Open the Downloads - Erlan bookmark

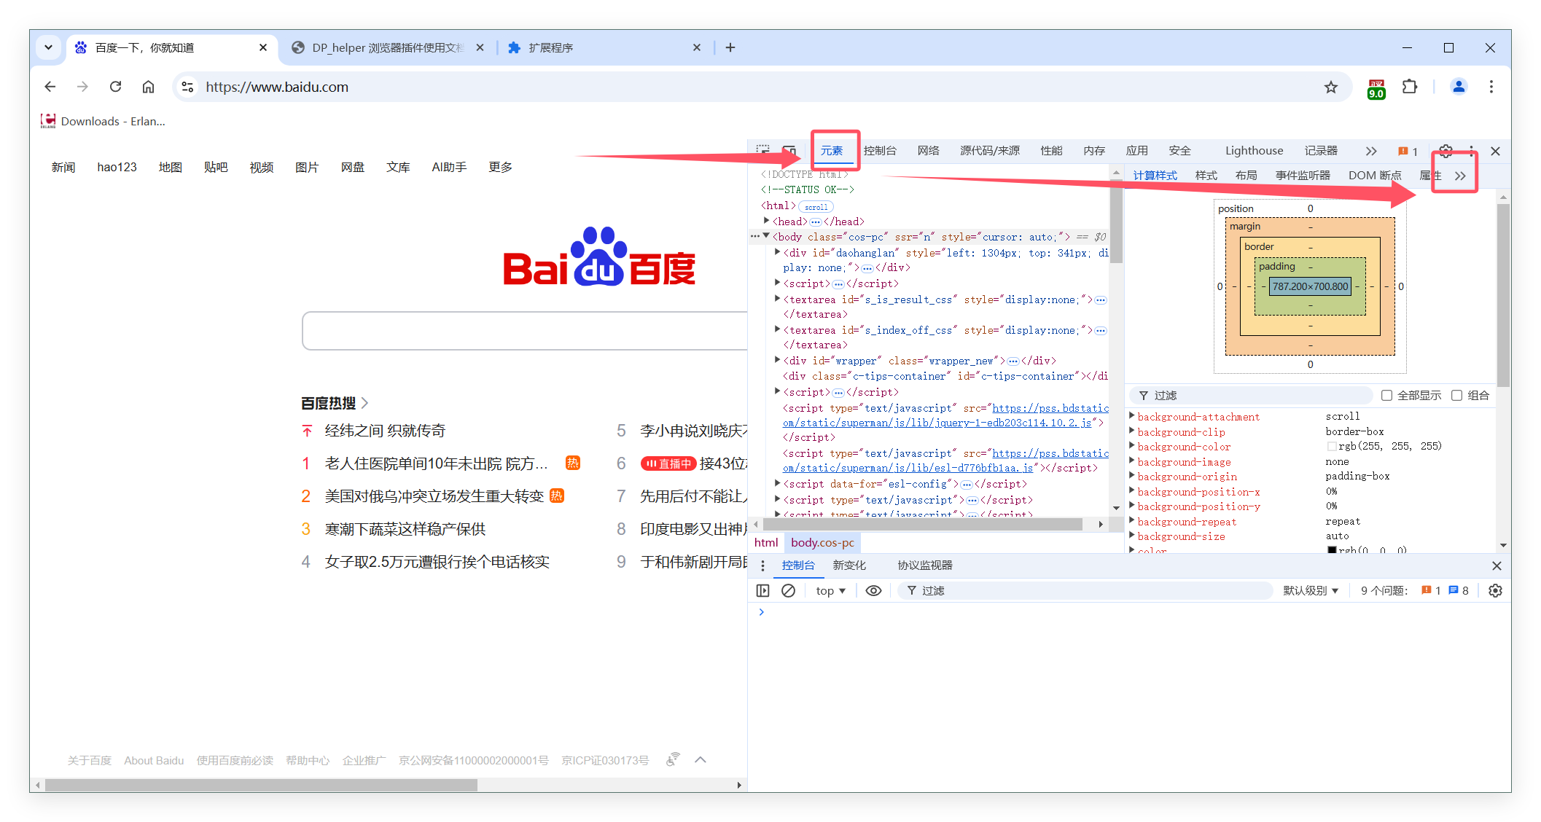(x=103, y=121)
